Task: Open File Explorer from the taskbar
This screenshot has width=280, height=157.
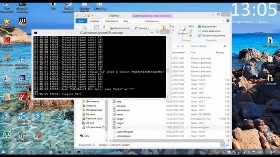Action: pos(12,152)
